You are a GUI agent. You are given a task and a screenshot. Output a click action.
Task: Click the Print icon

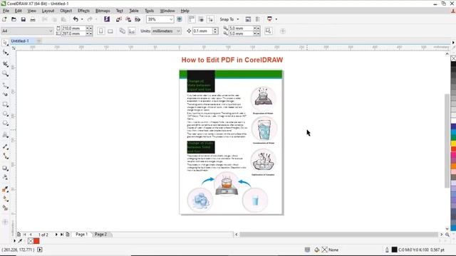[33, 19]
